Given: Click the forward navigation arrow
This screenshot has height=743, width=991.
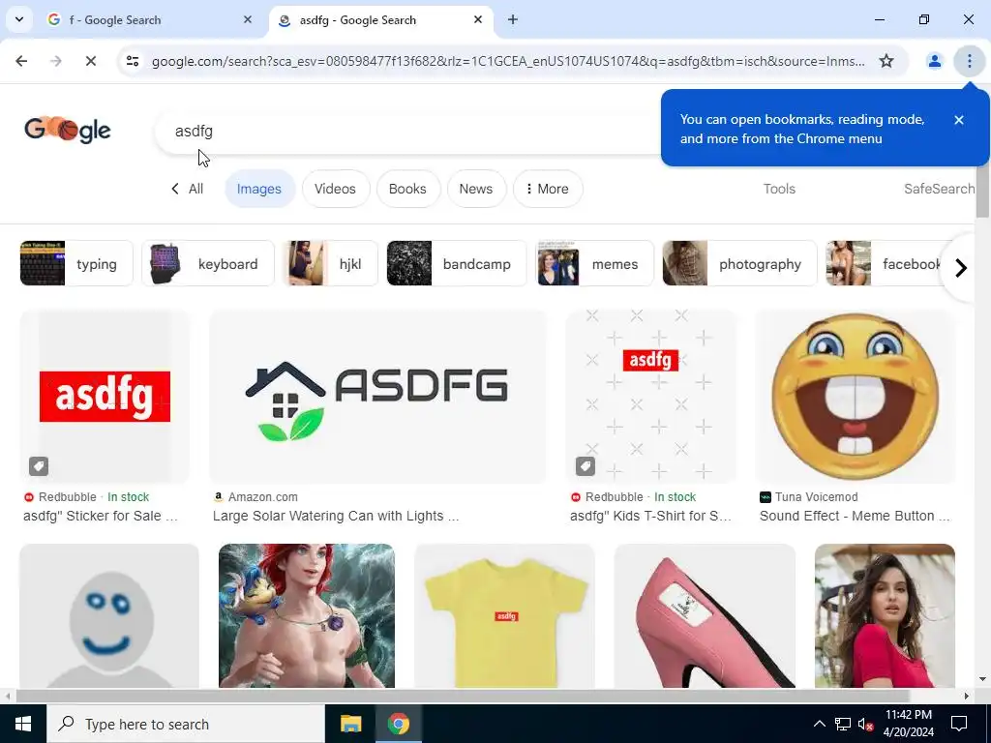Looking at the screenshot, I should pos(56,61).
